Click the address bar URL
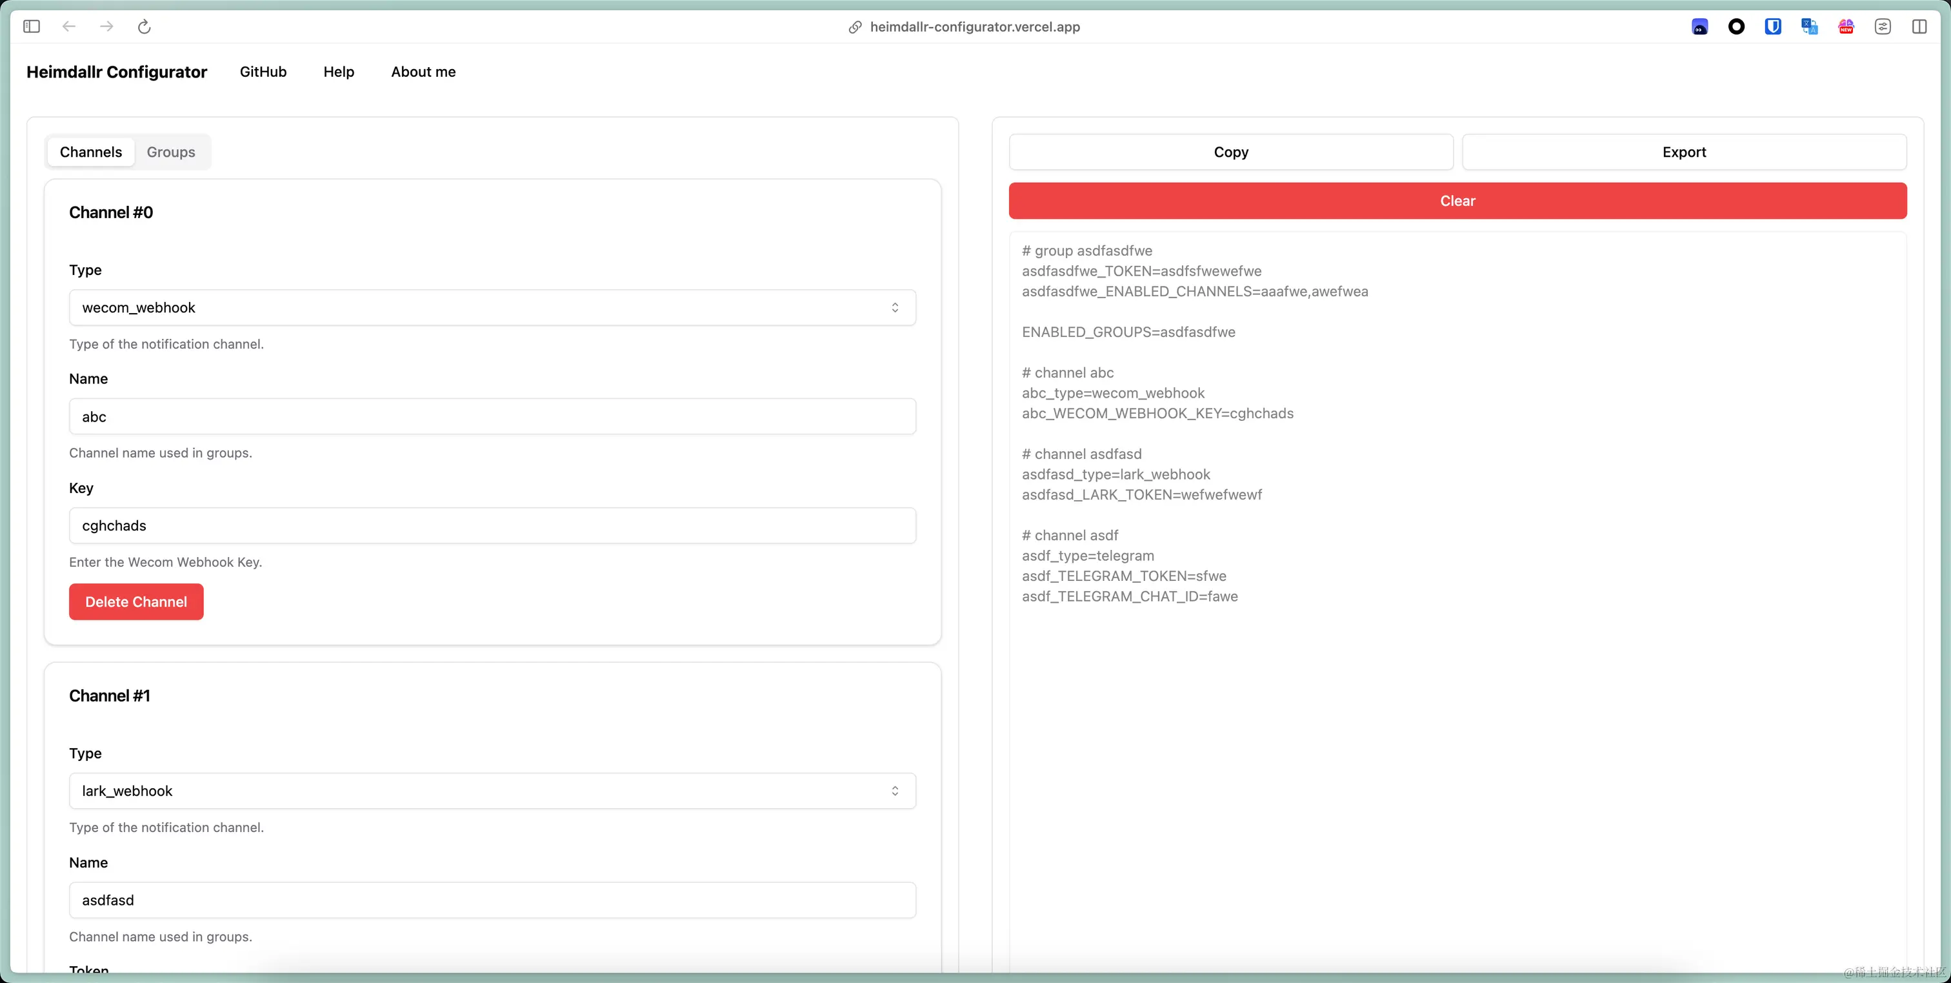Screen dimensions: 1951x983 coord(975,27)
